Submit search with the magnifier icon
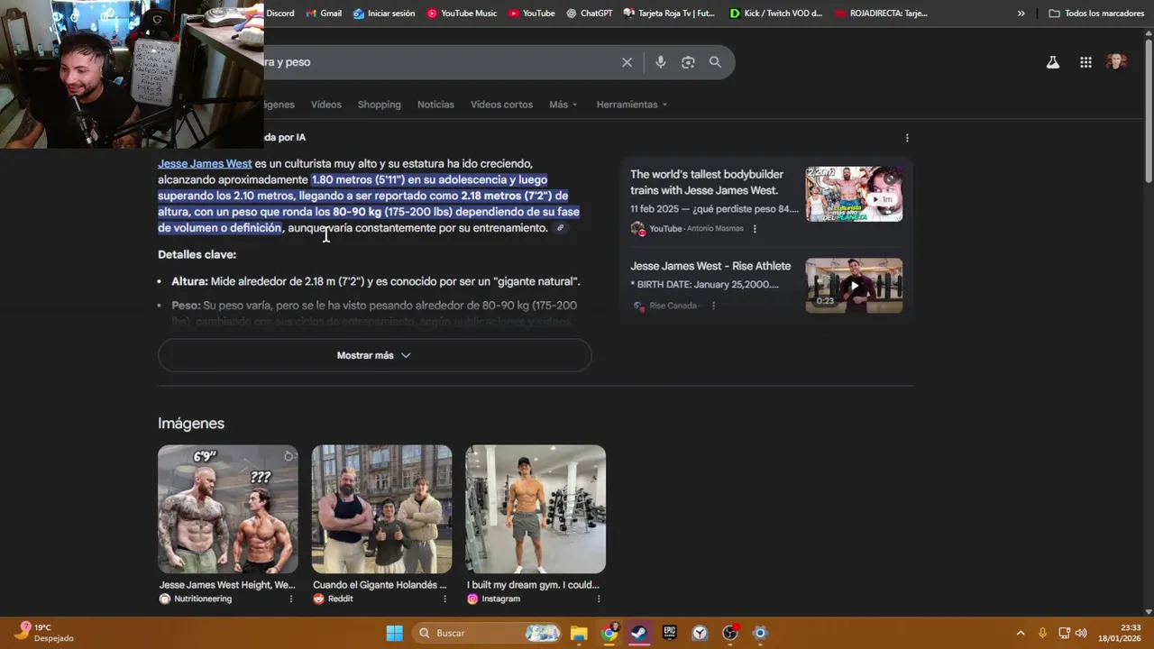The width and height of the screenshot is (1154, 649). (x=715, y=62)
